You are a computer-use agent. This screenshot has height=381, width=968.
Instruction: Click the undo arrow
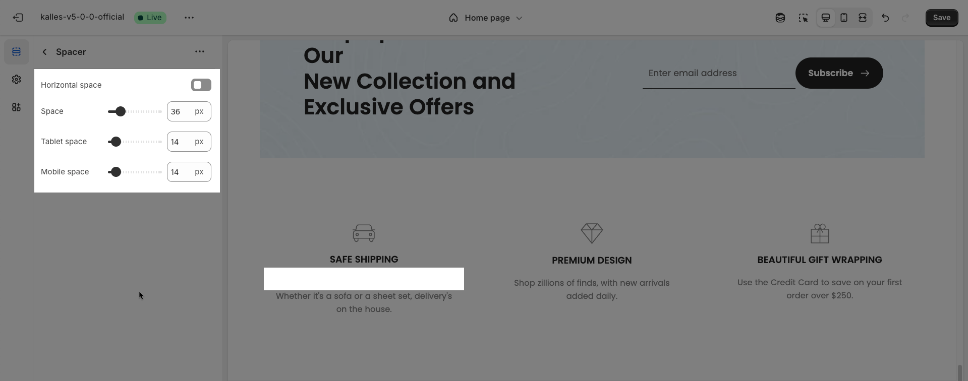tap(885, 18)
